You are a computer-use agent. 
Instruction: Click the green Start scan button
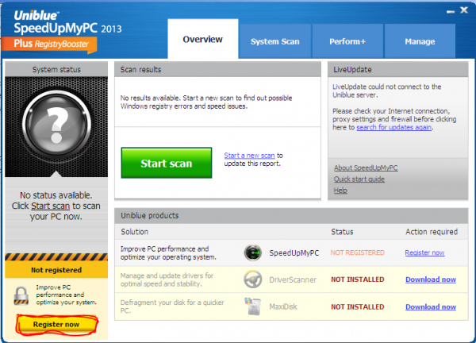click(167, 163)
